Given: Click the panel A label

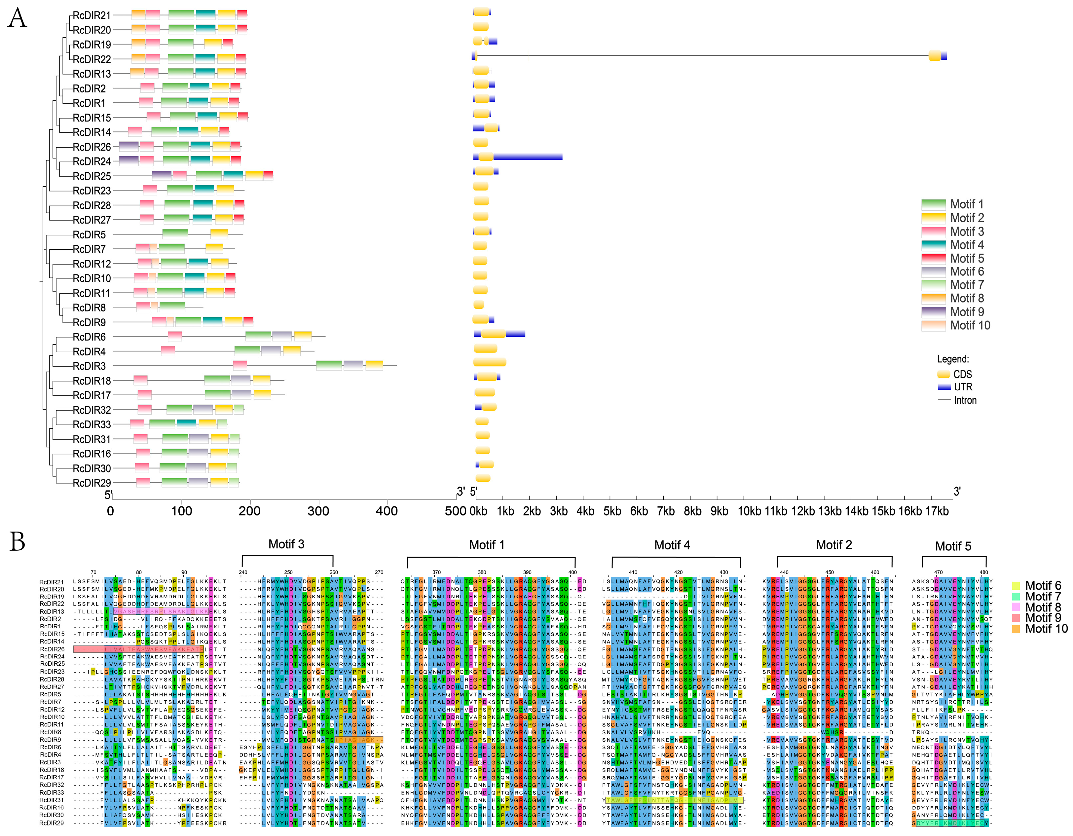Looking at the screenshot, I should pyautogui.click(x=17, y=18).
